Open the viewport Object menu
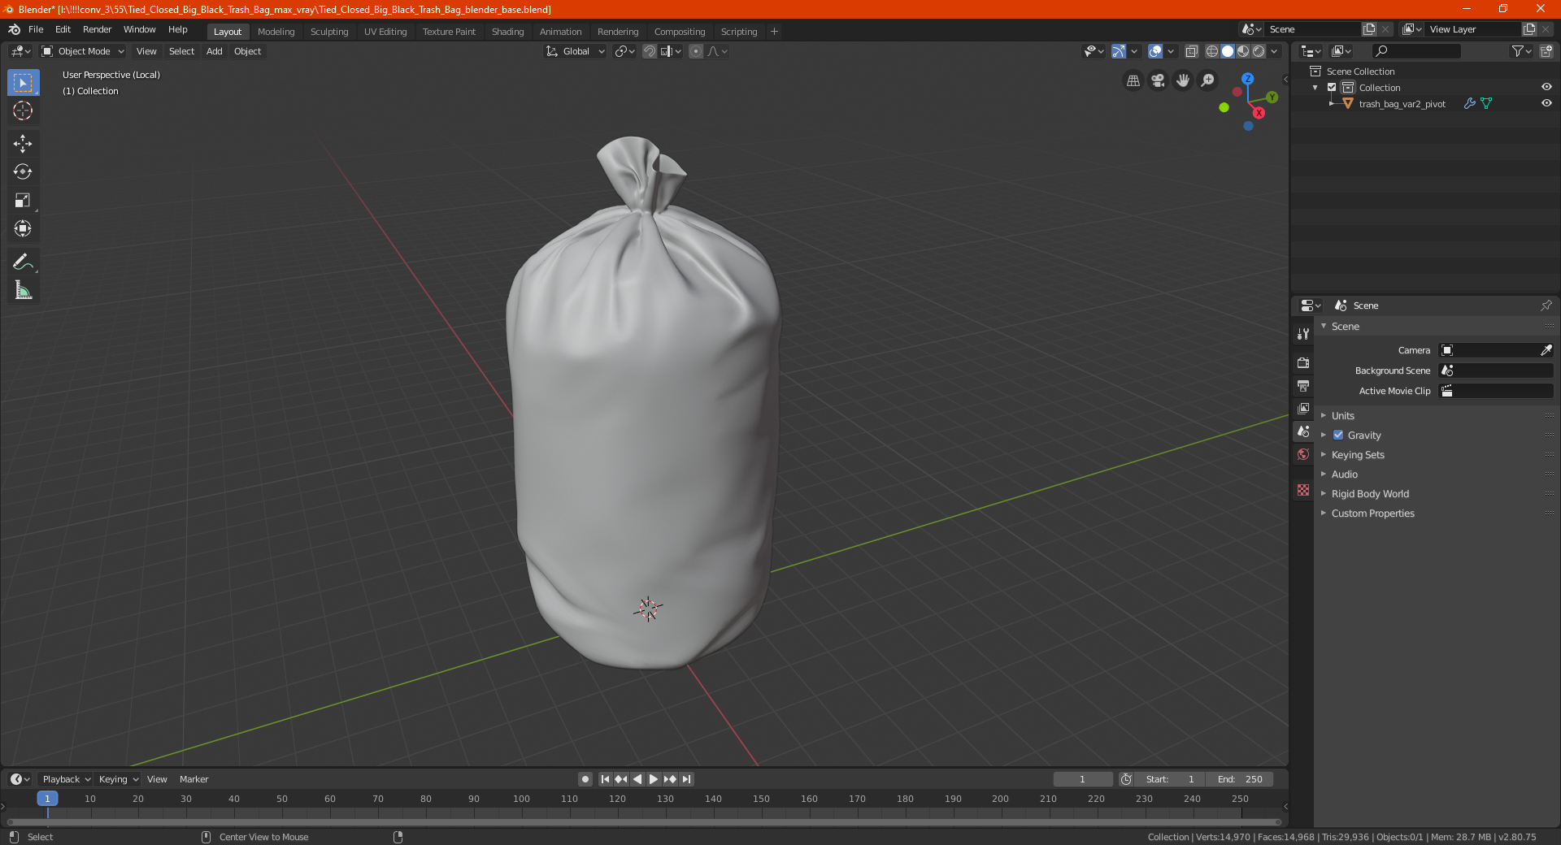Viewport: 1561px width, 845px height. tap(247, 51)
